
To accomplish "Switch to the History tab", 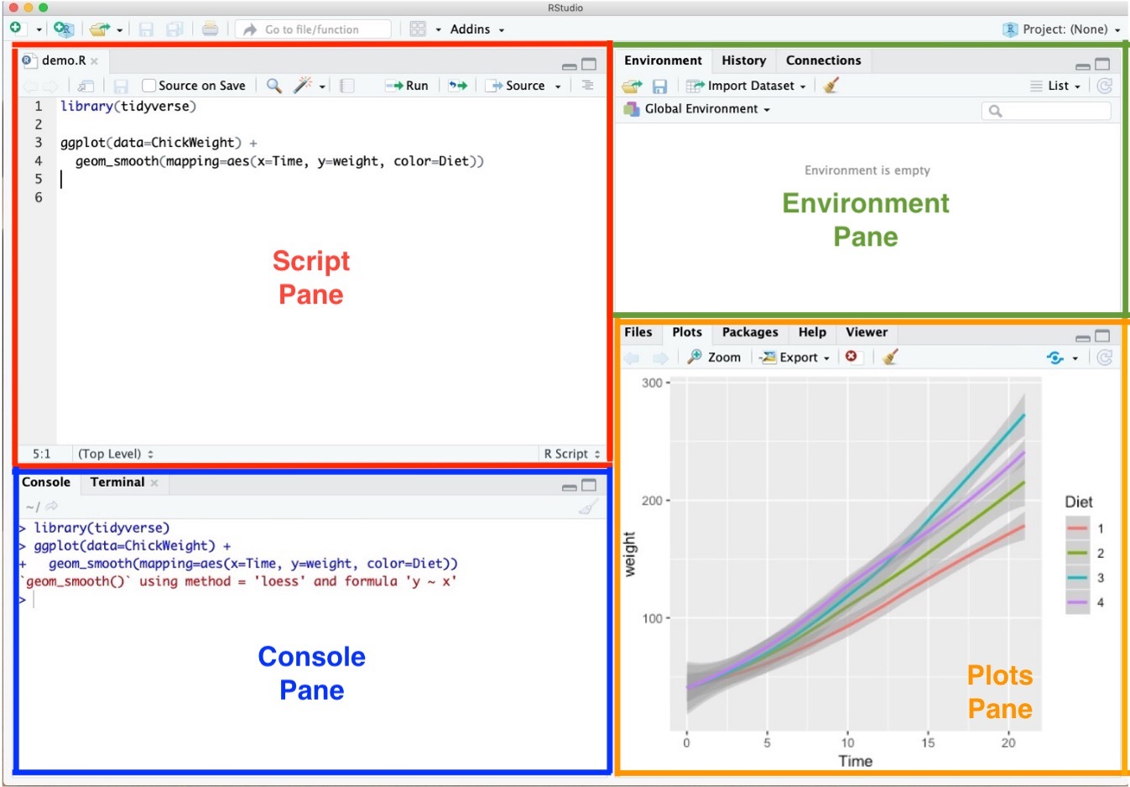I will [744, 60].
